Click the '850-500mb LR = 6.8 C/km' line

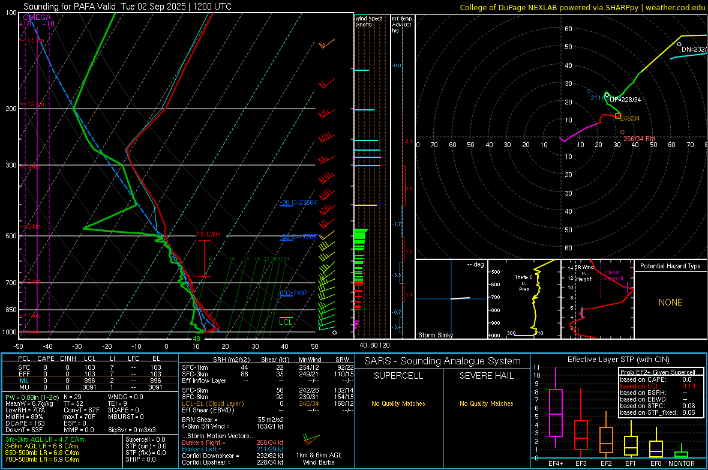click(x=42, y=453)
